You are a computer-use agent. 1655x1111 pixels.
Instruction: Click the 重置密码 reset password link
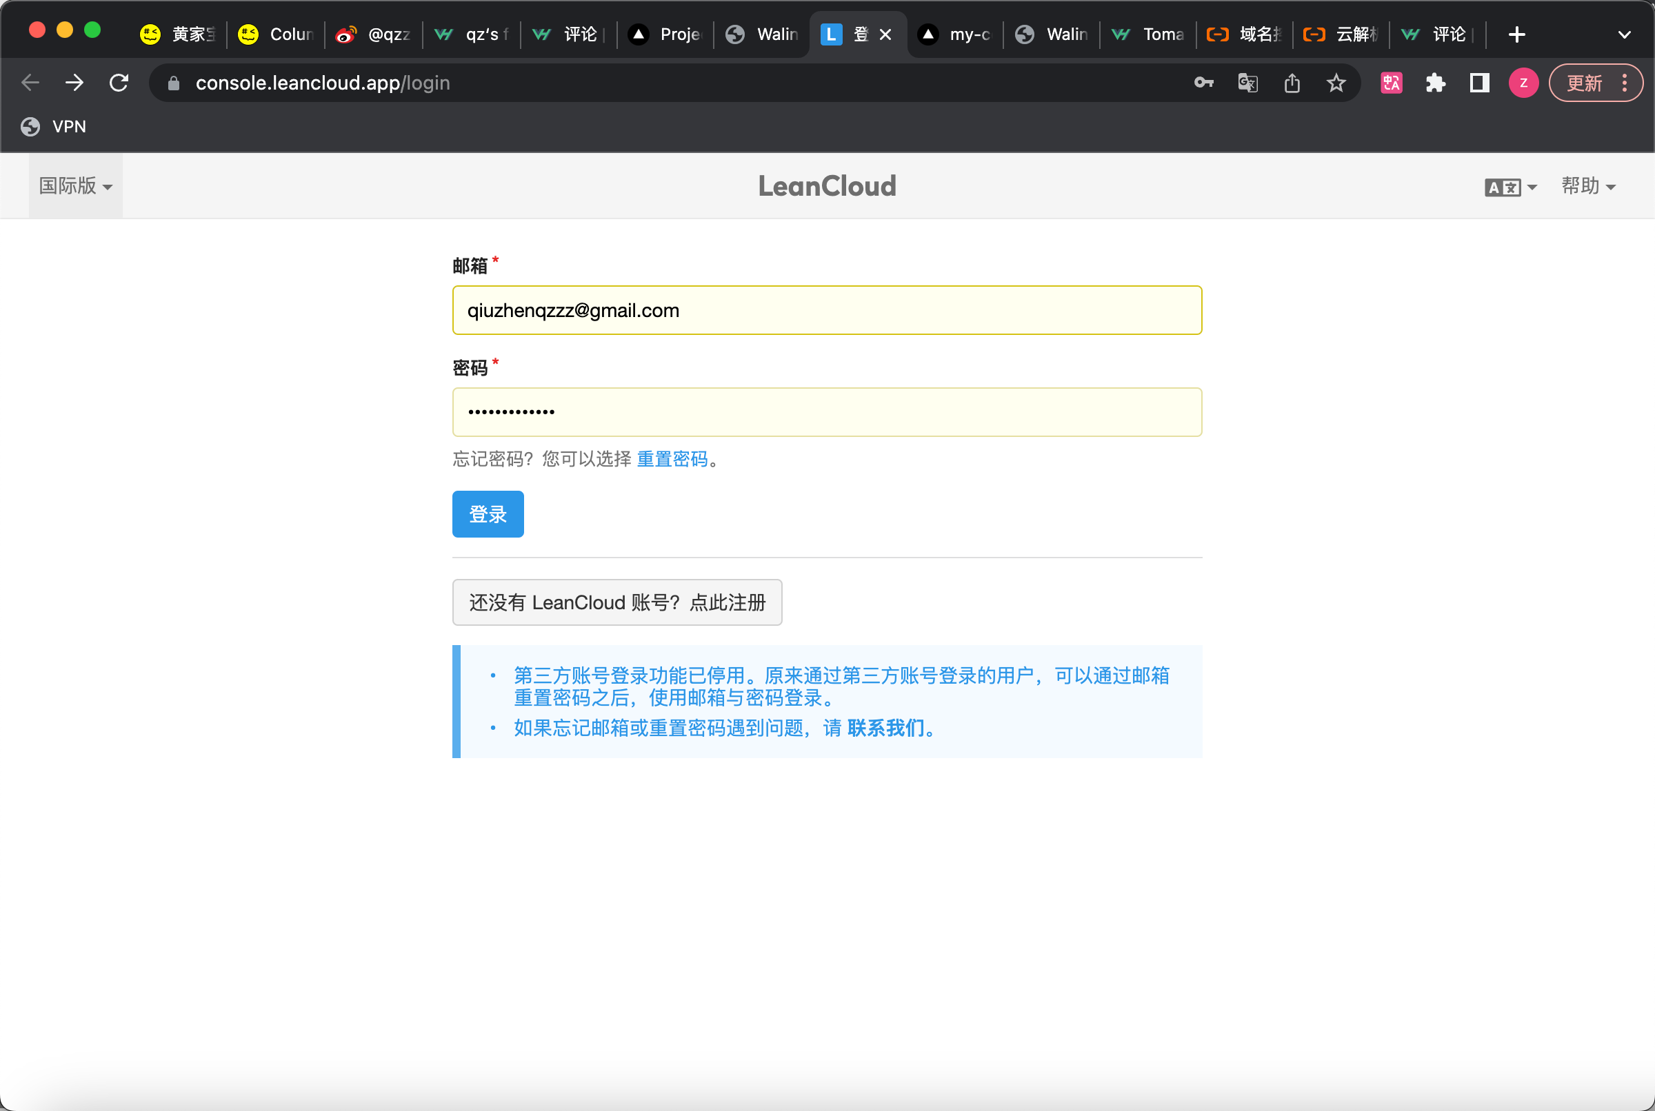pyautogui.click(x=672, y=459)
